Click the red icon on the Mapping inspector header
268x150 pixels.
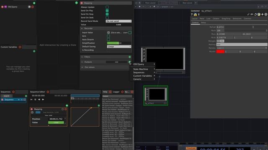click(x=82, y=3)
